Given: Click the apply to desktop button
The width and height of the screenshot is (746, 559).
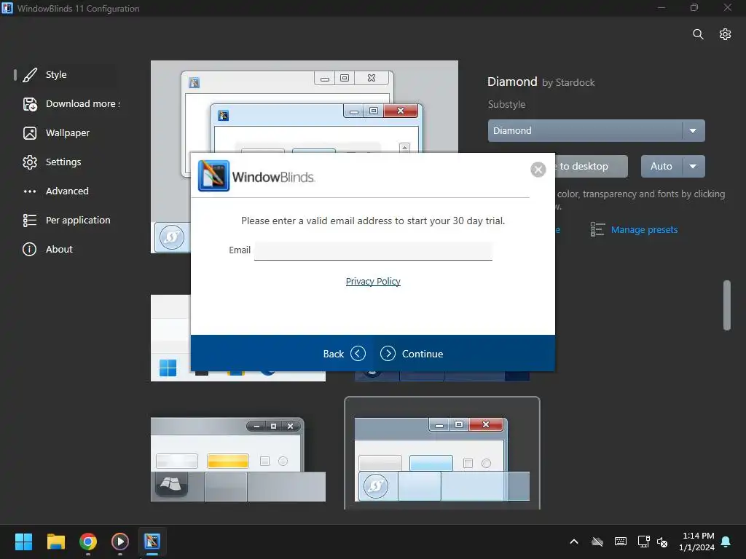Looking at the screenshot, I should pyautogui.click(x=591, y=167).
